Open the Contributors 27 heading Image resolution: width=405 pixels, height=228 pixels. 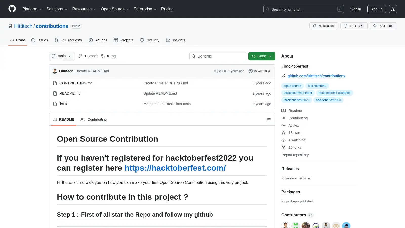pyautogui.click(x=297, y=215)
